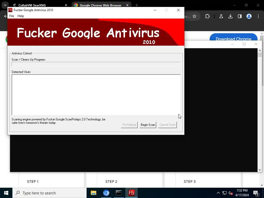Click the Cancel Scan button
Screen dimensions: 264x198
pyautogui.click(x=167, y=125)
